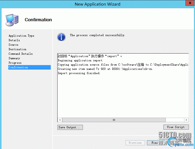Click the computer wizard icon in header
The image size is (195, 149).
coord(12,20)
